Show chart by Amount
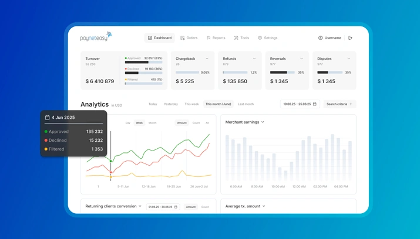The width and height of the screenshot is (420, 239). click(x=182, y=123)
